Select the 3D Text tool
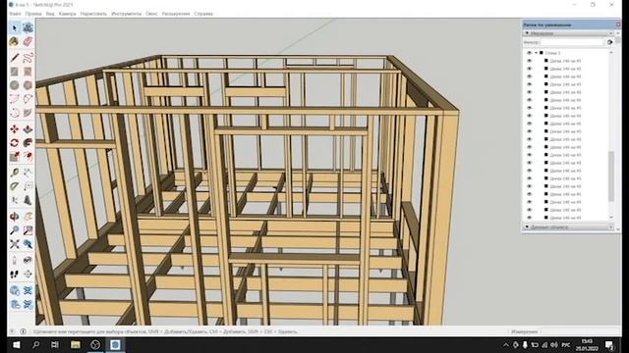 pyautogui.click(x=28, y=200)
